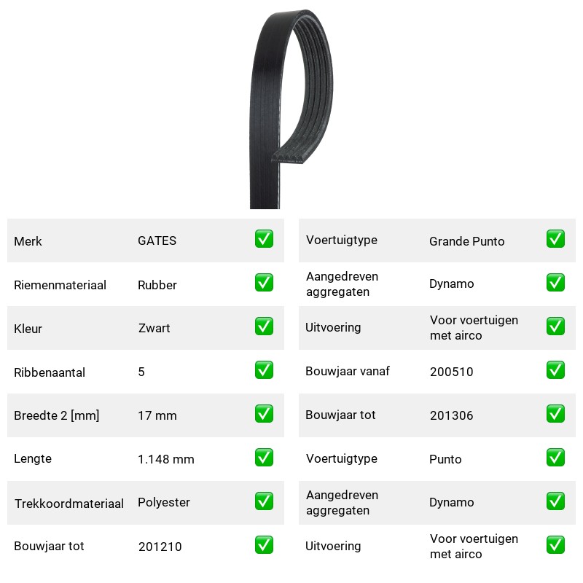The height and width of the screenshot is (583, 583).
Task: Click the checkmark beside Lengte 1.148 mm
Action: click(x=264, y=458)
